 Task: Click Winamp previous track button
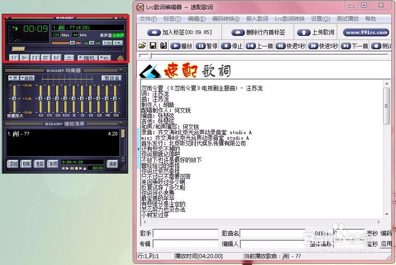14,58
